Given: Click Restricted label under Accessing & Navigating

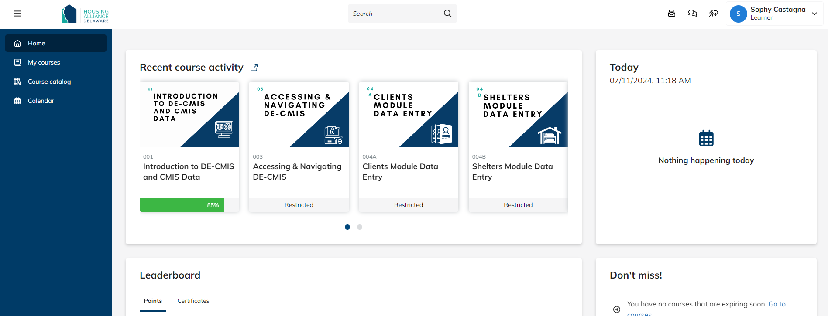Looking at the screenshot, I should (299, 205).
